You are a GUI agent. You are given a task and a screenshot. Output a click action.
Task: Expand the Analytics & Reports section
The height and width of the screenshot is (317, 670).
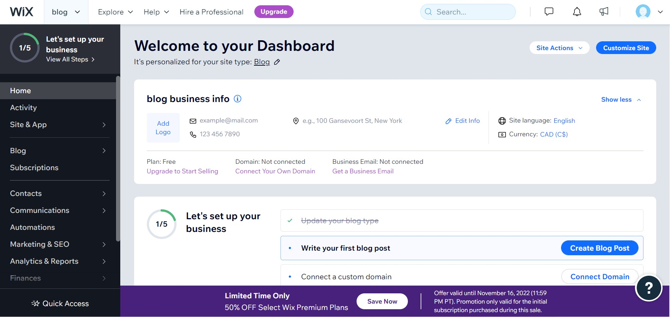pyautogui.click(x=58, y=261)
